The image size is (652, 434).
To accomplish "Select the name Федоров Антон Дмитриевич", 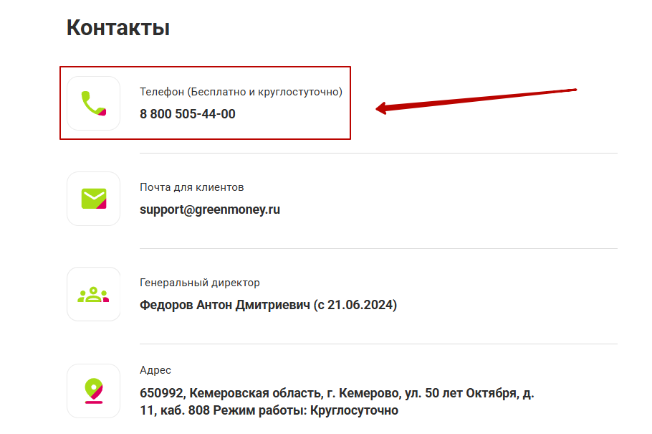I will pyautogui.click(x=225, y=305).
